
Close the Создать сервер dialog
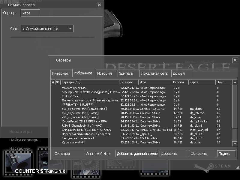pyautogui.click(x=100, y=5)
